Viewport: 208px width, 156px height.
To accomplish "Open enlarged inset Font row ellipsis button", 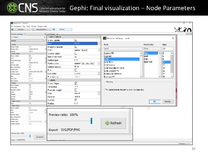I will (x=99, y=43).
